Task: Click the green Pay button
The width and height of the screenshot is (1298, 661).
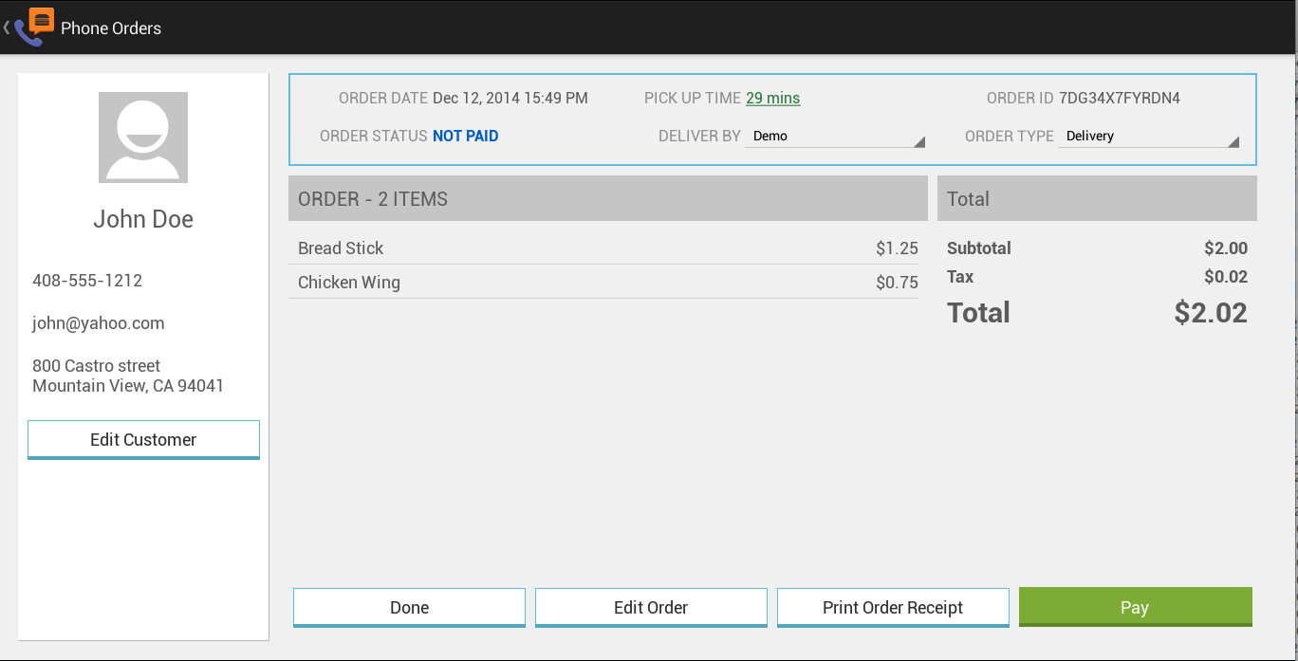Action: pos(1136,608)
